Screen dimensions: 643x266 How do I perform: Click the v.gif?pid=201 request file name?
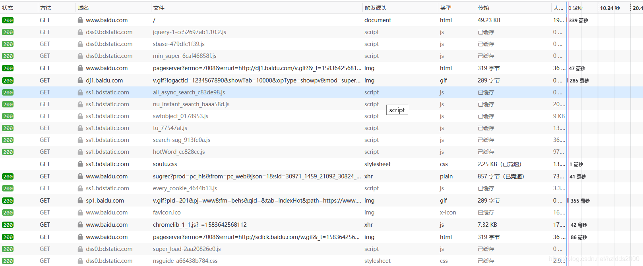[257, 201]
